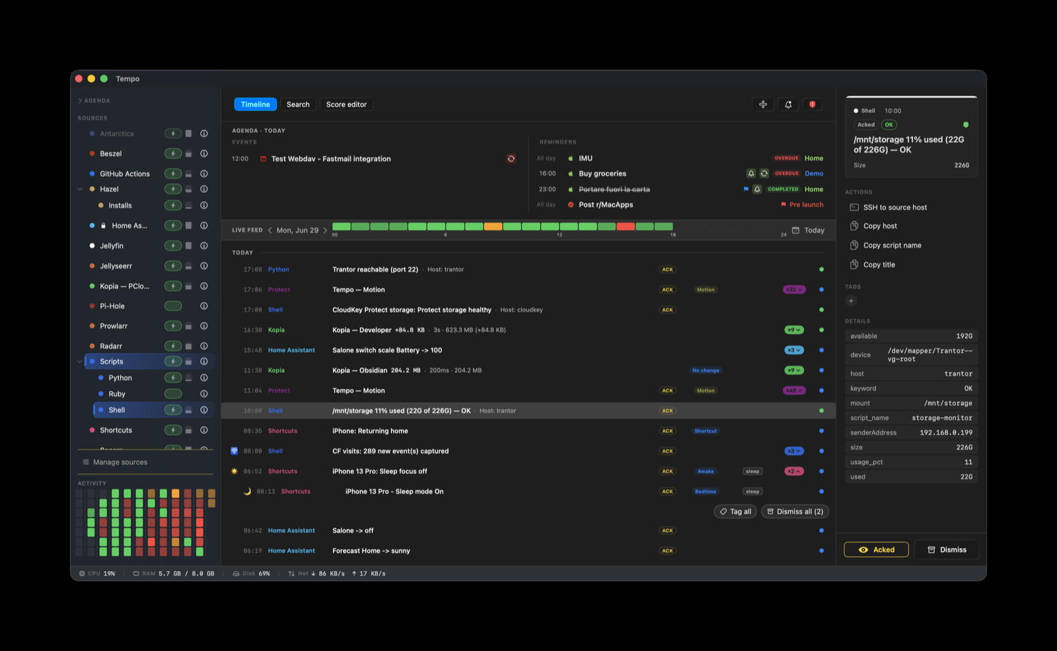This screenshot has width=1057, height=651.
Task: Open info for Shell script source
Action: [204, 410]
